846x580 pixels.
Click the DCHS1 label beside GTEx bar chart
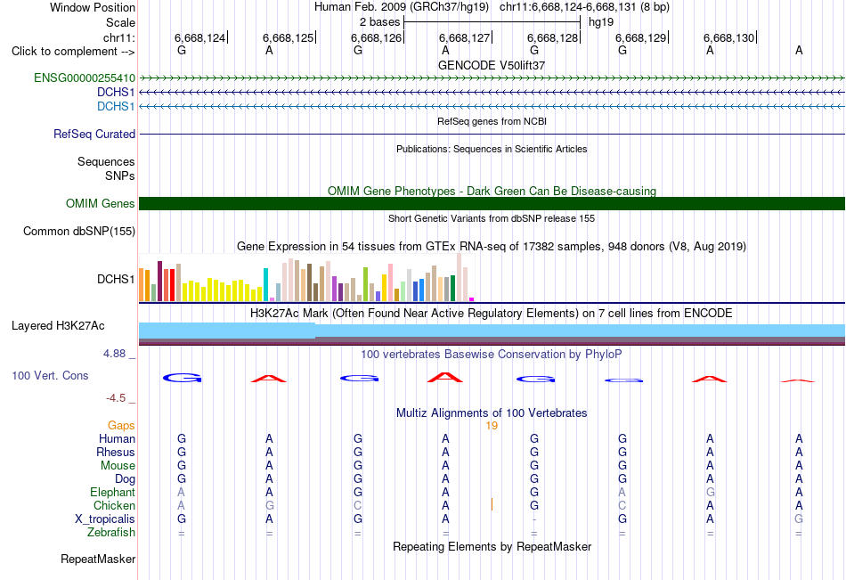[116, 279]
